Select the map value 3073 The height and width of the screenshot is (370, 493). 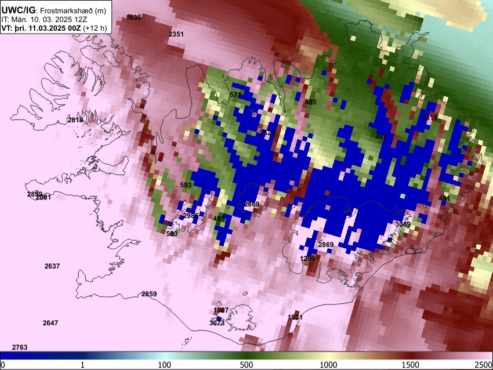217,323
